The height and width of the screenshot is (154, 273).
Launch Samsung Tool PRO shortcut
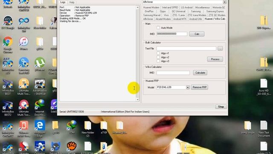[24, 65]
